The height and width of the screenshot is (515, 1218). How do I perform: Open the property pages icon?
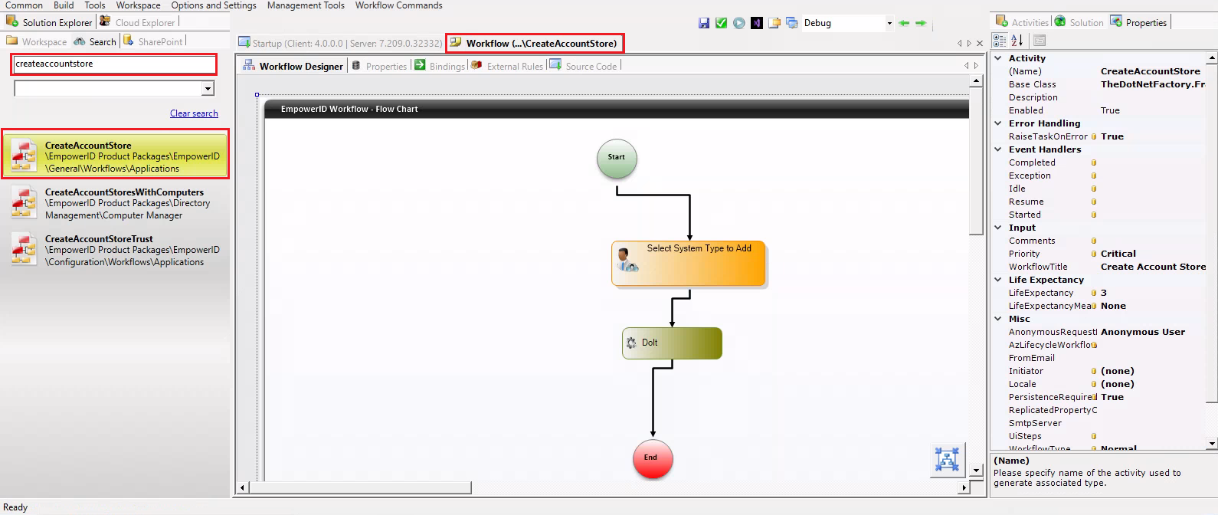pos(1040,41)
